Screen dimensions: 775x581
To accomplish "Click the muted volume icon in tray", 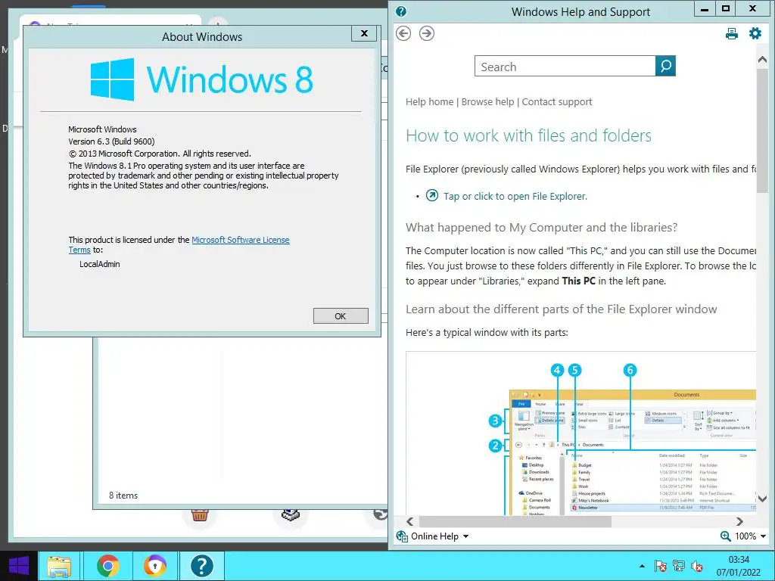I will pyautogui.click(x=697, y=566).
